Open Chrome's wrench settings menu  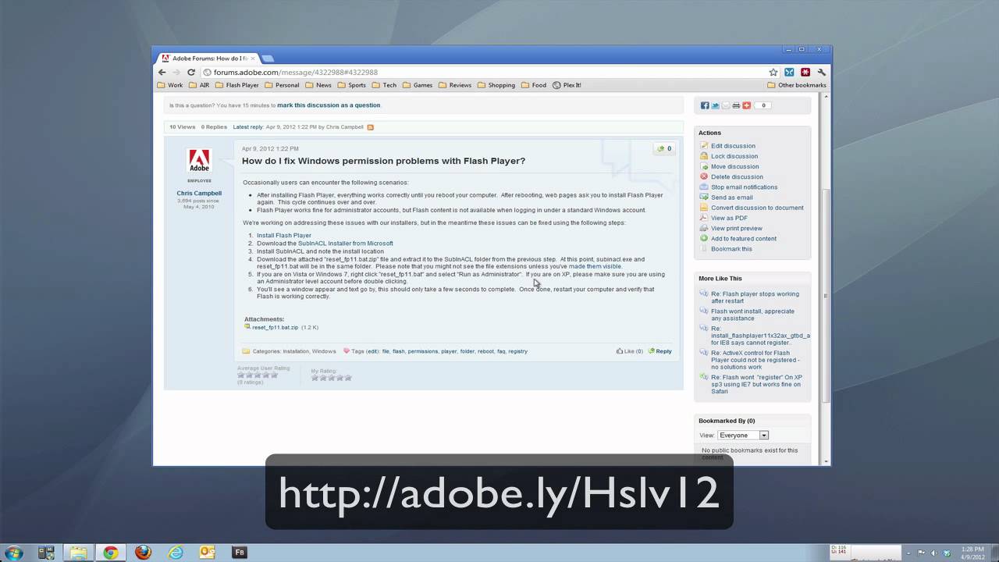[821, 72]
